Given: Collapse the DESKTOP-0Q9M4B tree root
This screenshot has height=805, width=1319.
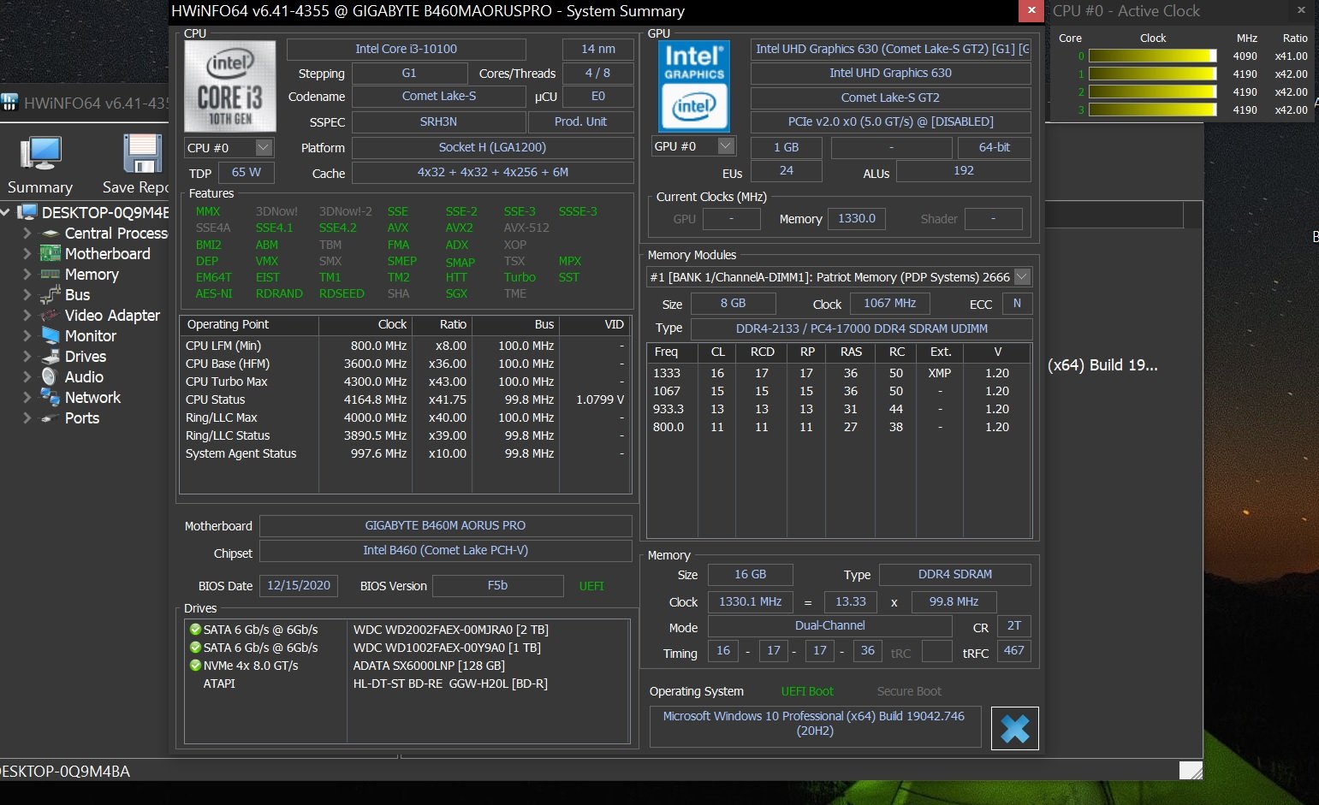Looking at the screenshot, I should (7, 212).
